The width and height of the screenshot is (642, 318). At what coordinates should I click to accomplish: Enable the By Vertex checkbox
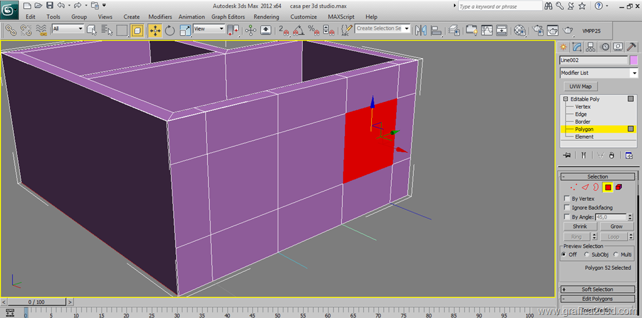pyautogui.click(x=567, y=199)
